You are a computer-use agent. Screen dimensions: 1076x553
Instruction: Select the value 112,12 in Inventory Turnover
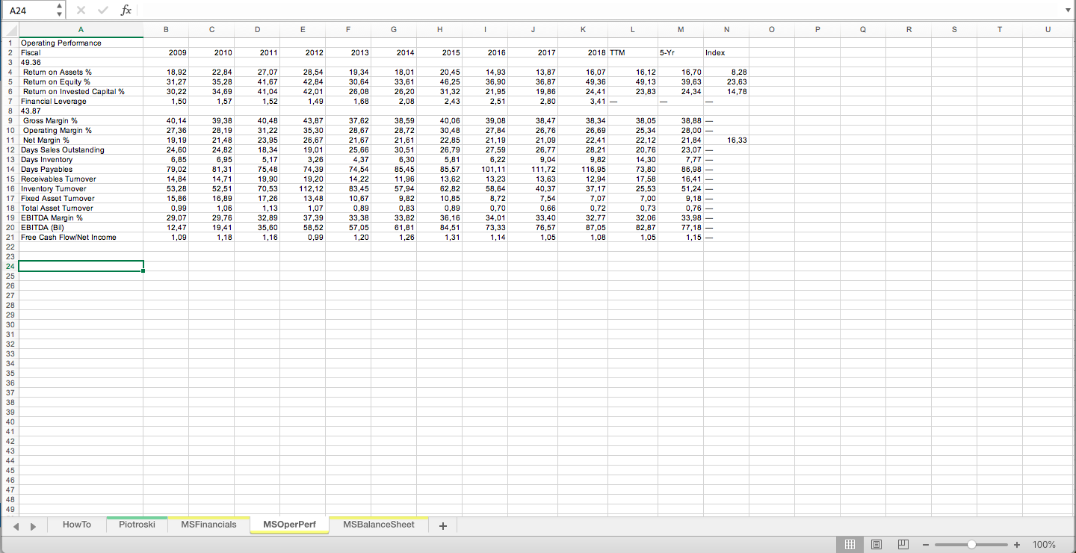303,189
